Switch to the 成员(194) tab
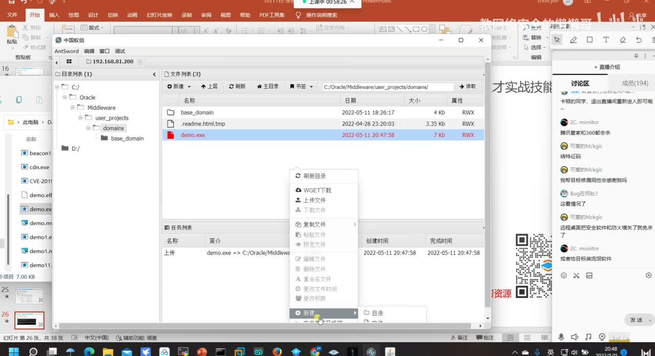This screenshot has width=655, height=356. [635, 83]
